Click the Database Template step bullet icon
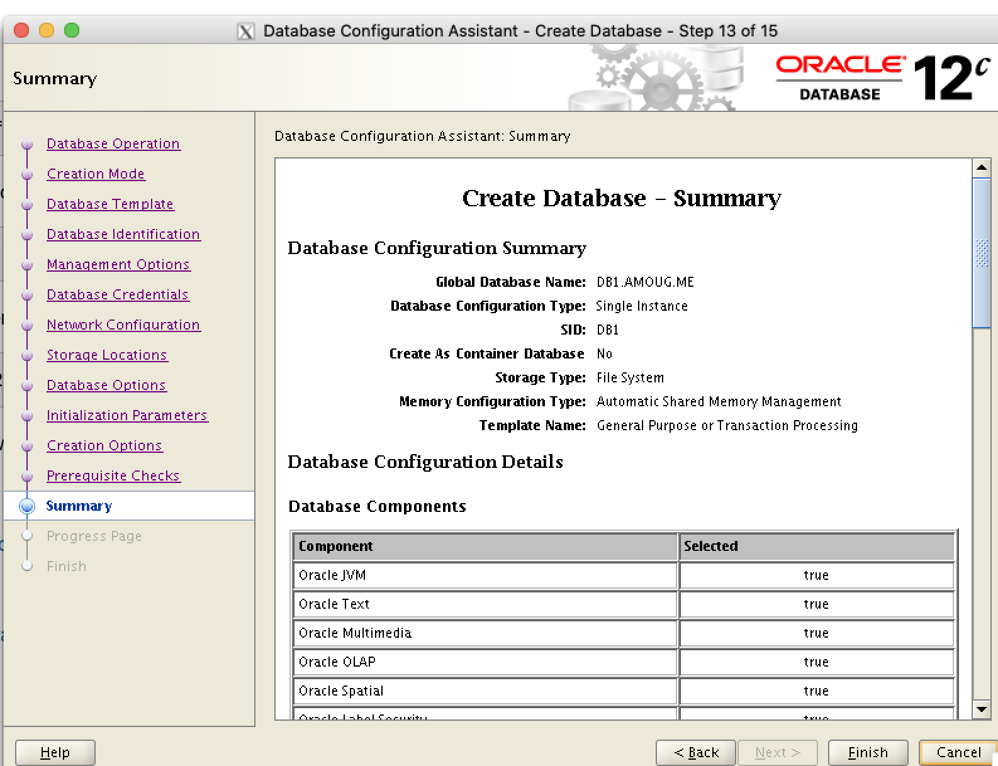The width and height of the screenshot is (998, 766). [x=26, y=204]
